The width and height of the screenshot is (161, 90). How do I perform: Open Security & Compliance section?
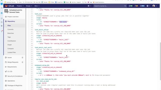coord(15,76)
